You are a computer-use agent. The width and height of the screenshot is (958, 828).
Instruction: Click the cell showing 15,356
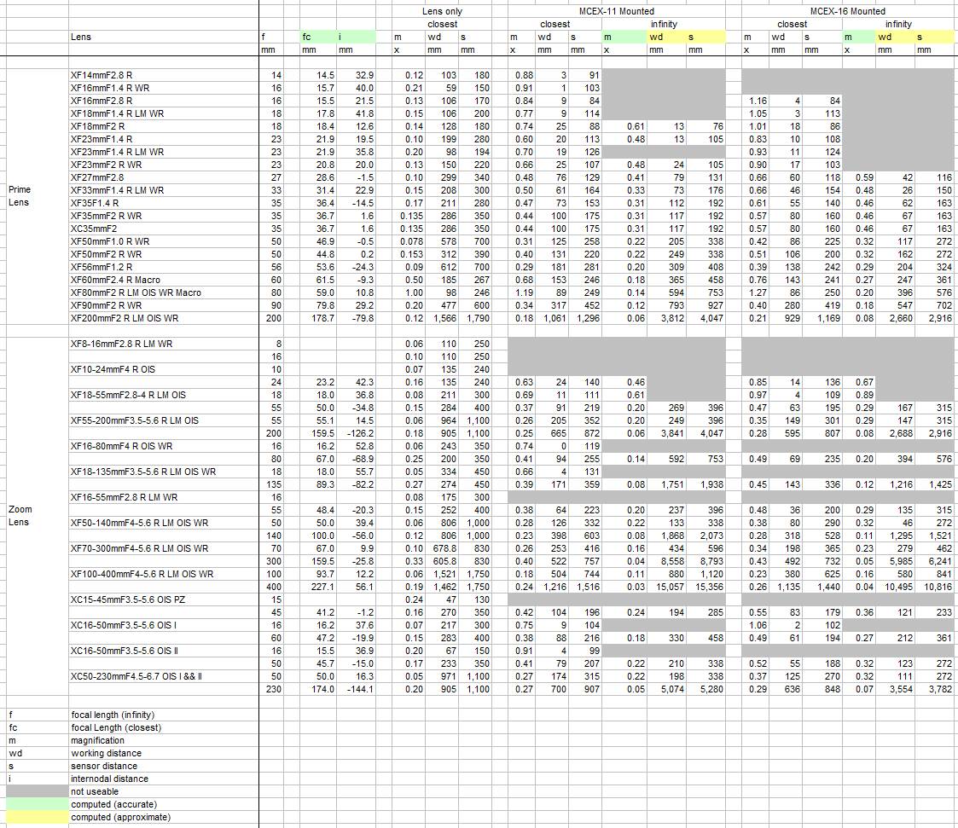pos(705,588)
